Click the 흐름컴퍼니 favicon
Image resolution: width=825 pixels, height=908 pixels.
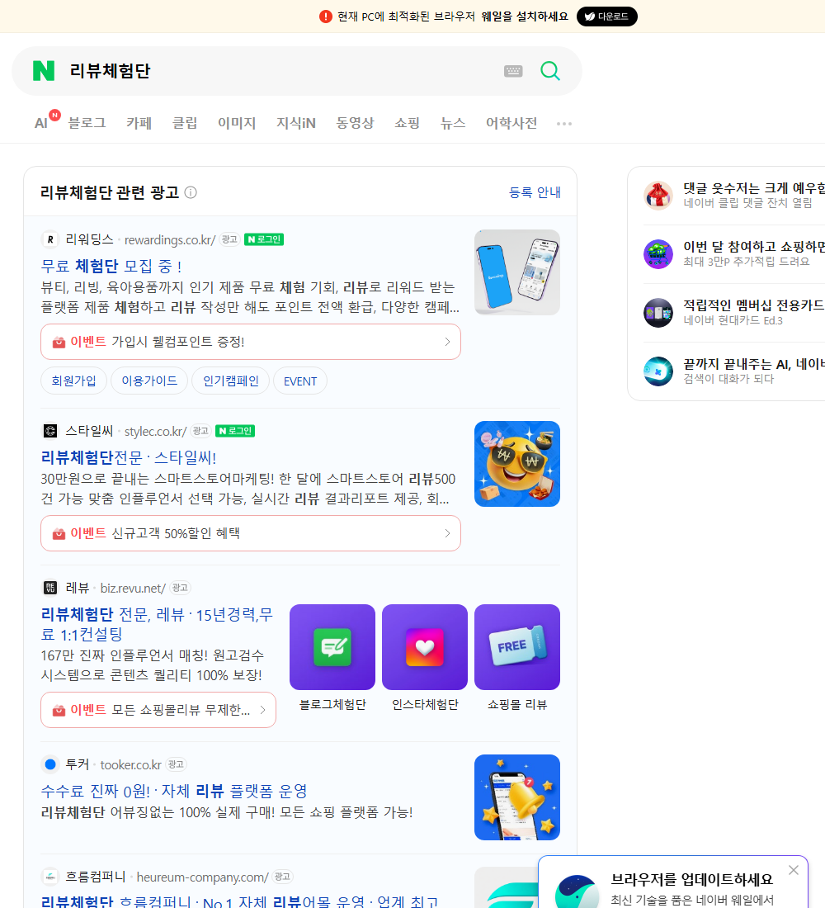pos(50,877)
